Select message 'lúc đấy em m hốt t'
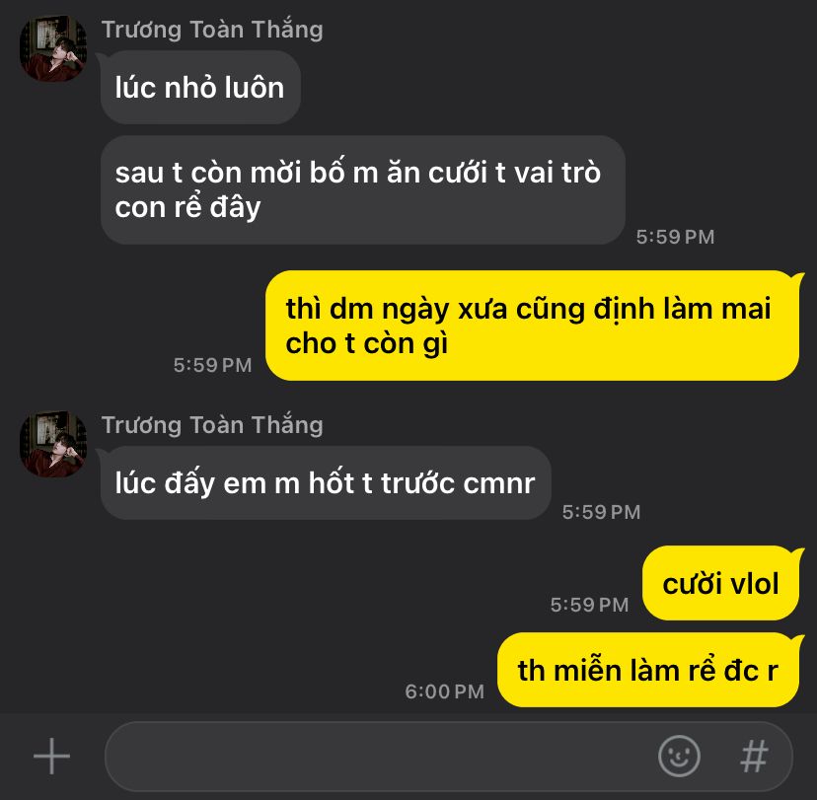This screenshot has height=800, width=817. click(326, 482)
